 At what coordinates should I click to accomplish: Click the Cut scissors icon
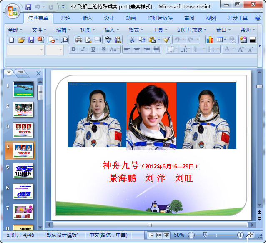click(x=132, y=40)
